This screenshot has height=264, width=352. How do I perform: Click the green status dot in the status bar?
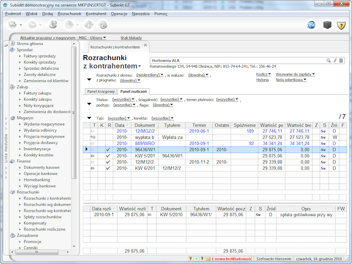197,258
